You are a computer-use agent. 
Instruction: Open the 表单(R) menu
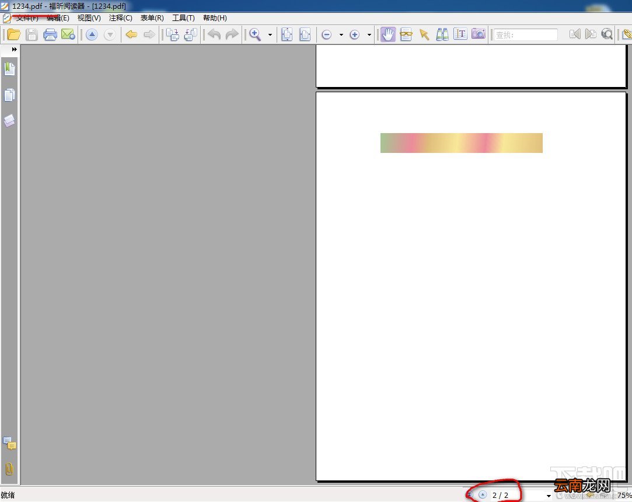[152, 18]
